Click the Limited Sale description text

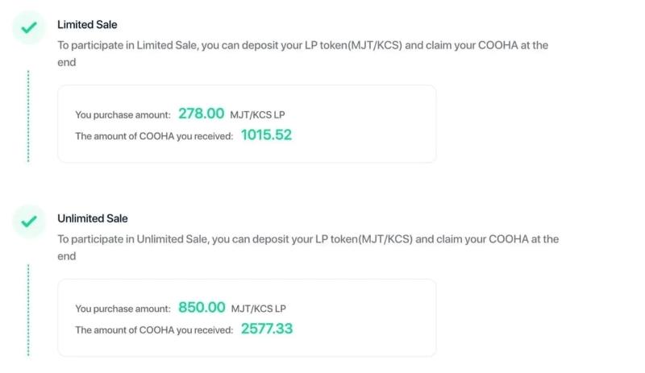(x=303, y=53)
